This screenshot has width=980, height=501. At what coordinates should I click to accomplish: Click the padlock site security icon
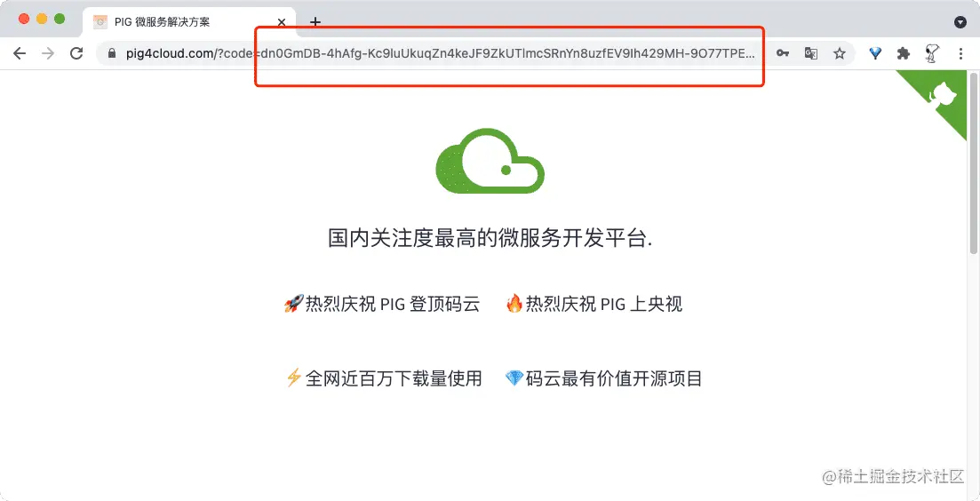point(113,53)
